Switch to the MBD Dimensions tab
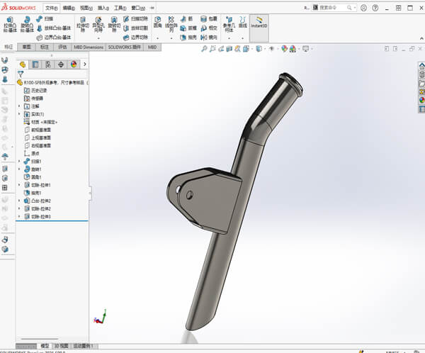The height and width of the screenshot is (353, 425). click(x=89, y=47)
